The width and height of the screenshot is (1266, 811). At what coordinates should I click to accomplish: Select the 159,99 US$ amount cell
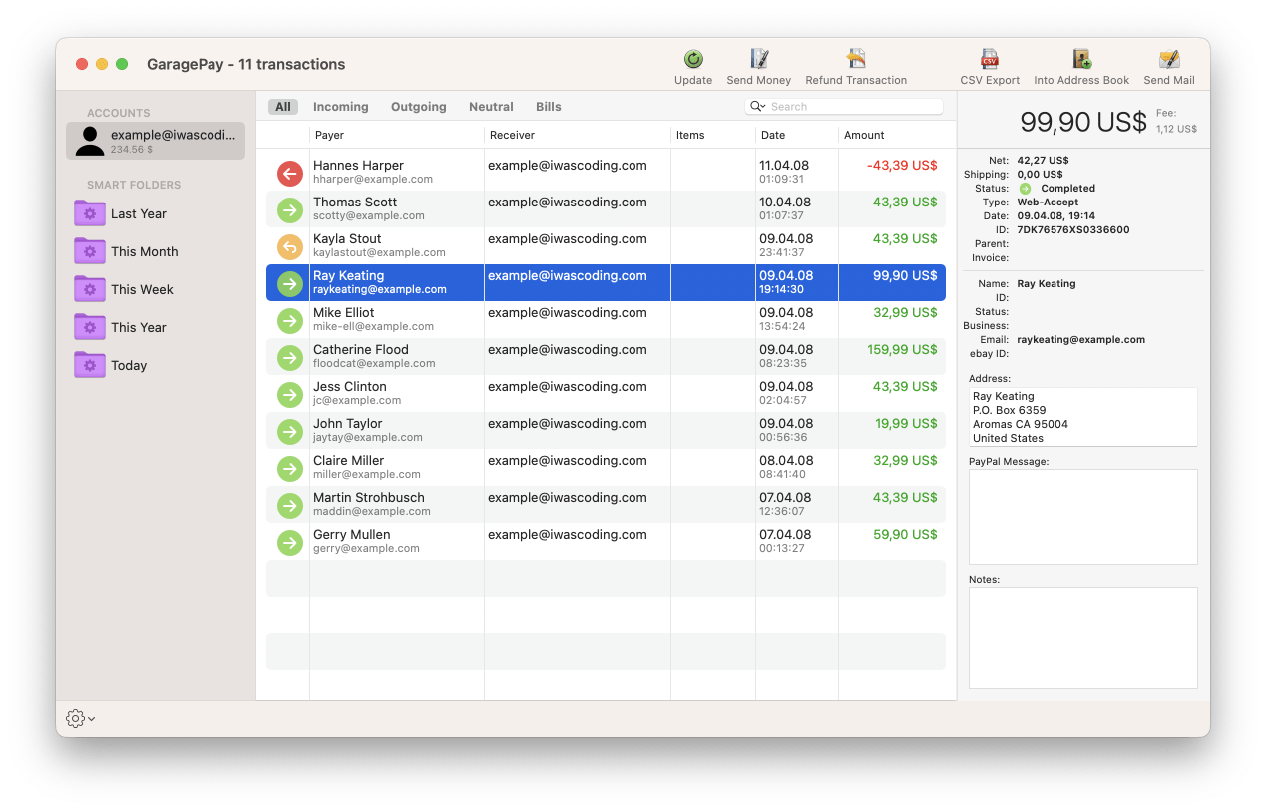click(x=902, y=350)
